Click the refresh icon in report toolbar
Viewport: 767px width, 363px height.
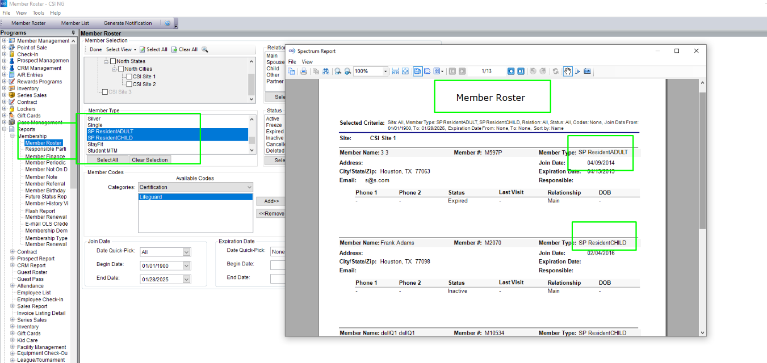point(556,71)
